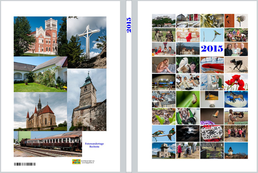This screenshot has height=173, width=258.
Task: Select the moon behind clouds thumbnail
Action: coord(188,134)
